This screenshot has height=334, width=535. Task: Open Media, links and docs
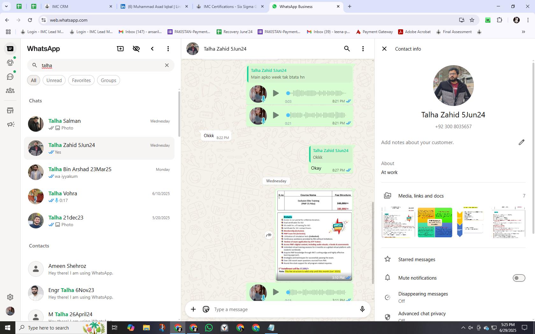click(x=453, y=196)
